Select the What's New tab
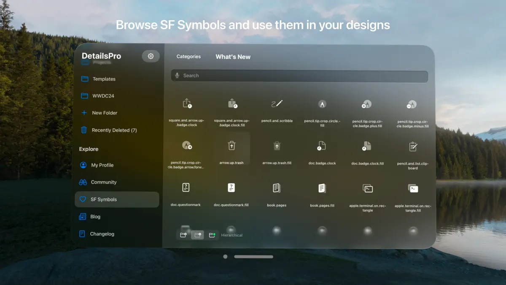The width and height of the screenshot is (506, 285). pos(233,56)
